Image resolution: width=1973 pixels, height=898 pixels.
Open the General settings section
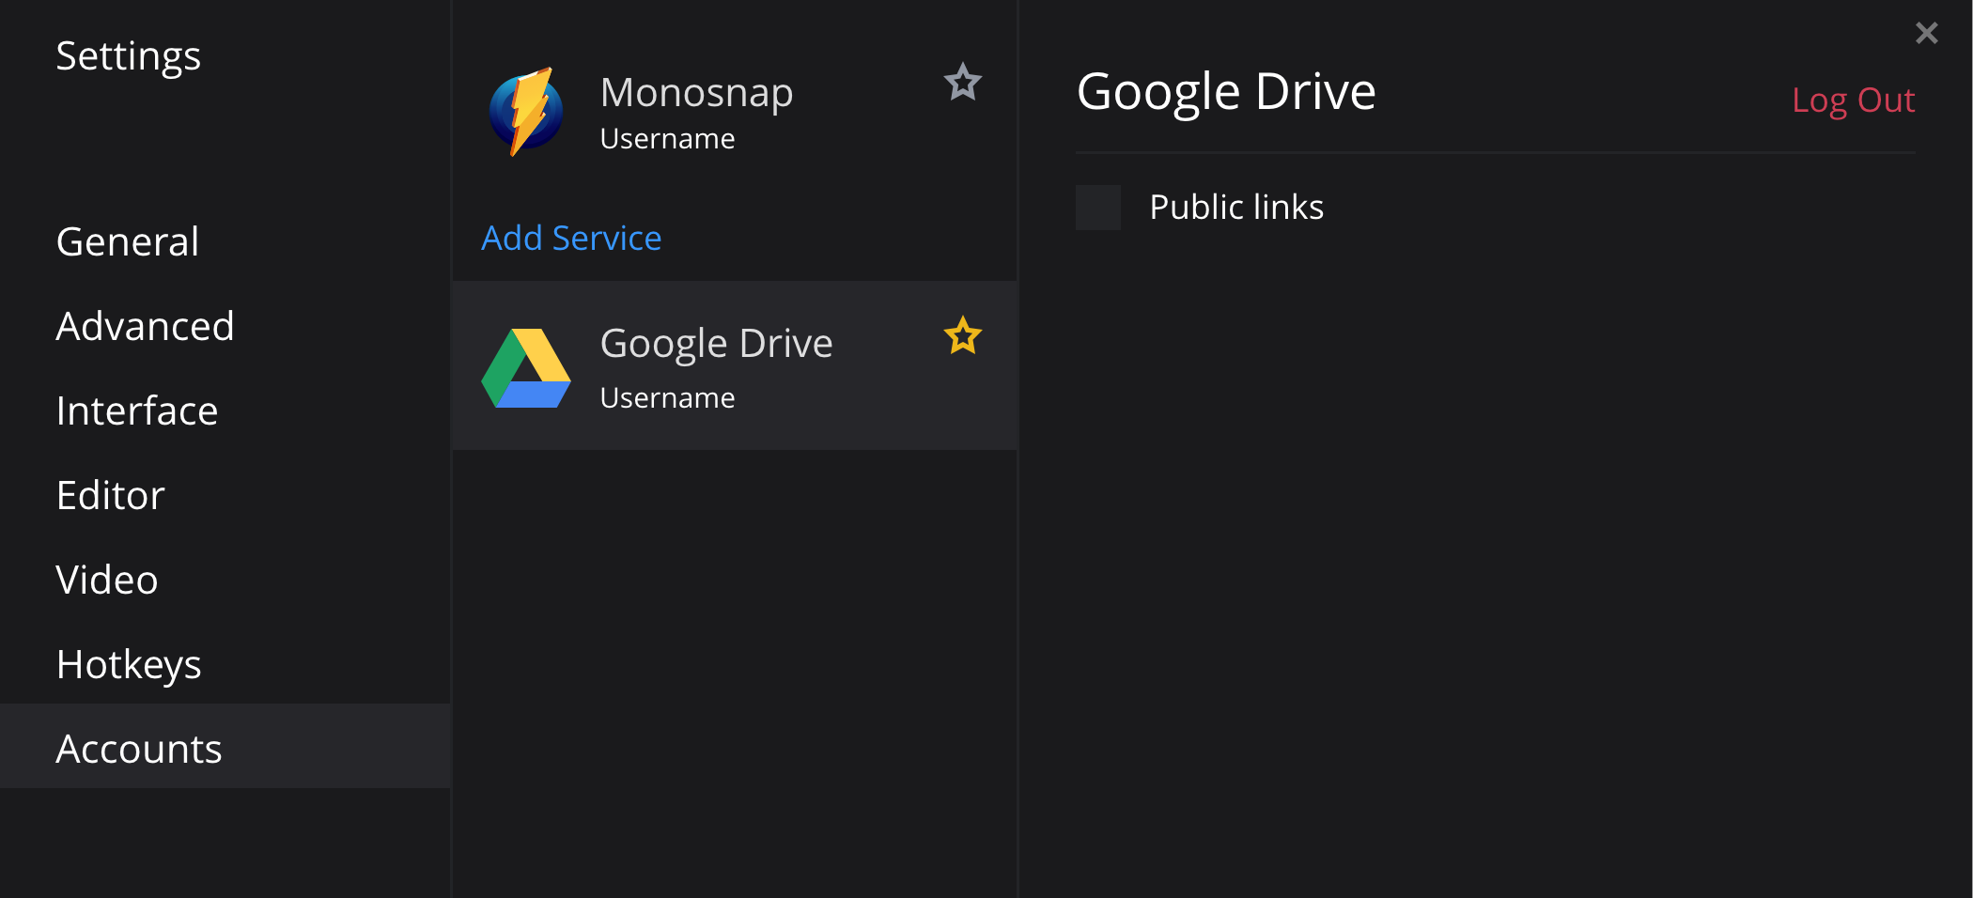(x=128, y=242)
